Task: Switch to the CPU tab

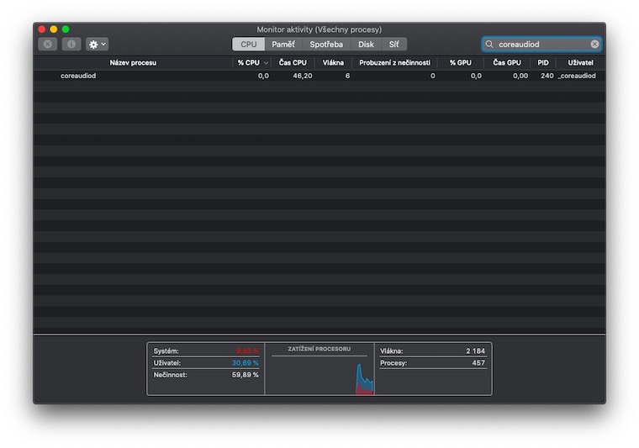Action: (249, 44)
